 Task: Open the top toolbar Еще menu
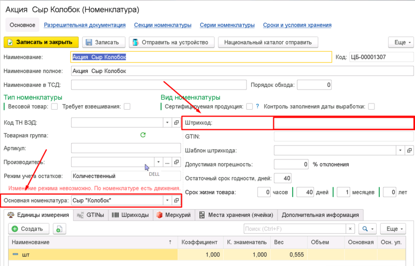point(400,42)
